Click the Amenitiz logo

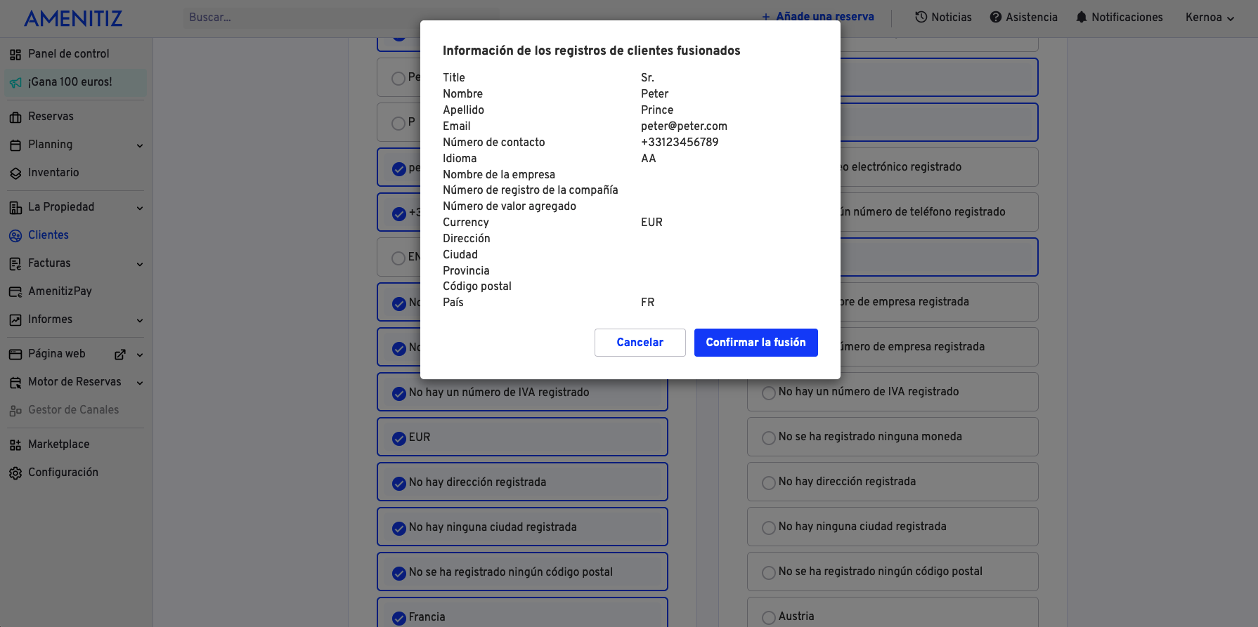73,18
